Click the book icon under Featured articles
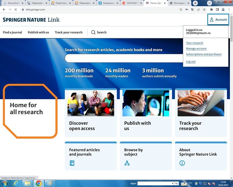Viewport: 233px width, 187px height. click(x=72, y=163)
